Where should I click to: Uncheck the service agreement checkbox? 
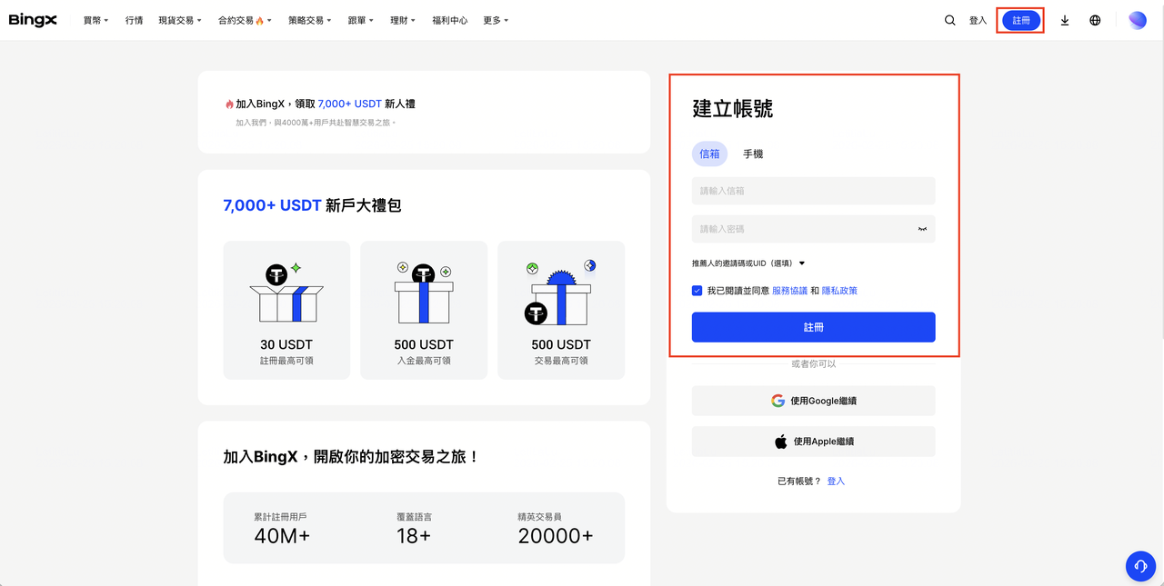[697, 291]
